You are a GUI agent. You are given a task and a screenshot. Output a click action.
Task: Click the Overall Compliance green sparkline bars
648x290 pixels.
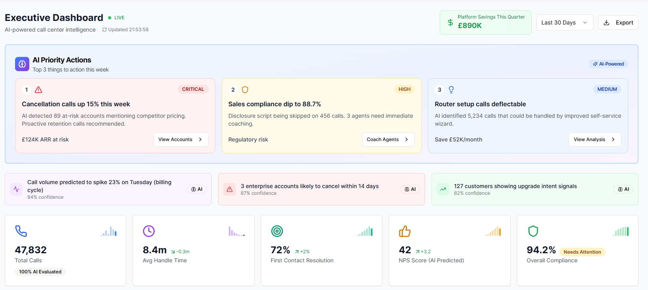click(621, 231)
